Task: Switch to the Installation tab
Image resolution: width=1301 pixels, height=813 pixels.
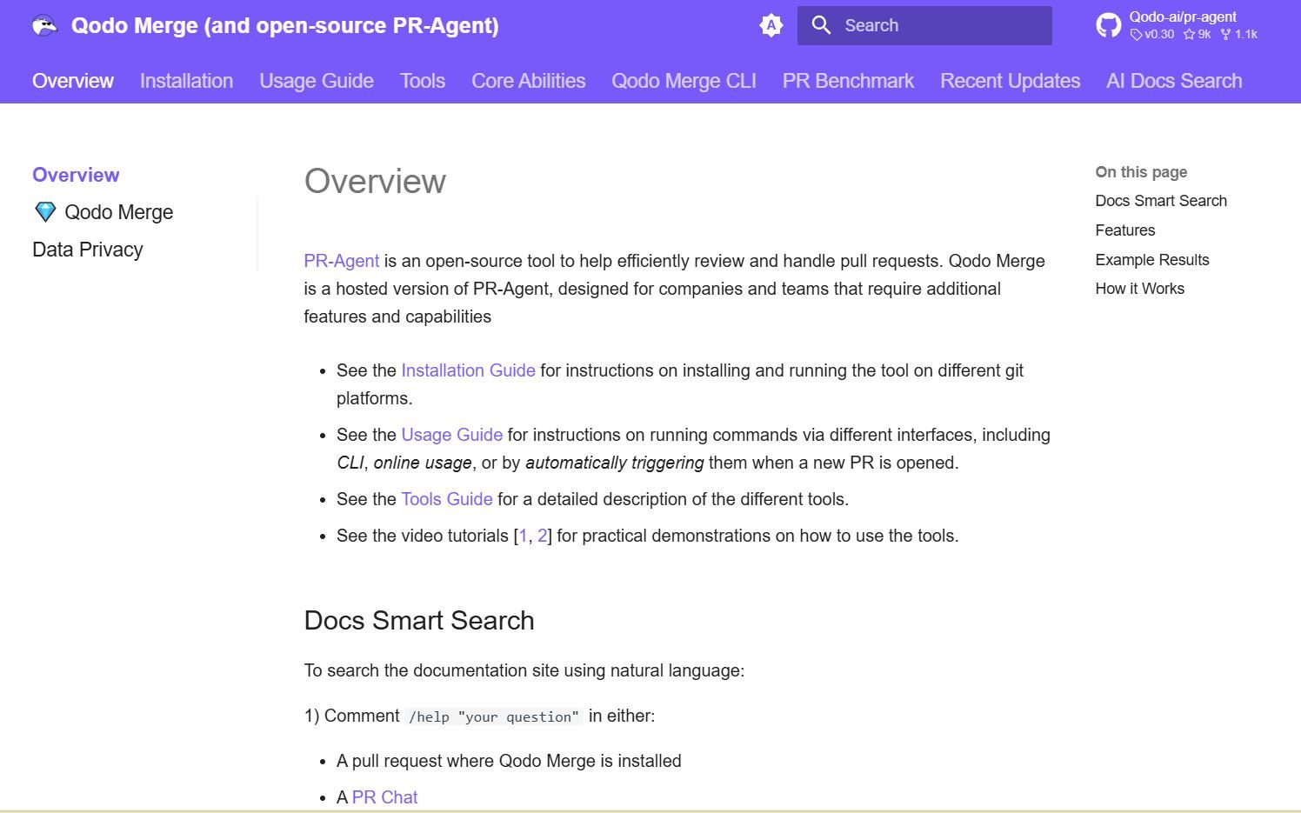Action: (186, 81)
